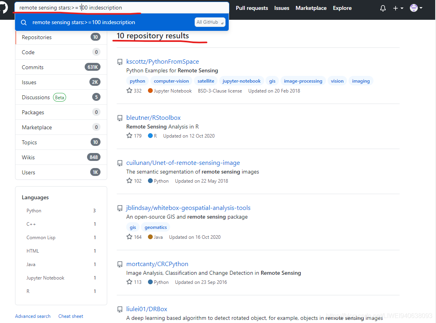Click the 113 stars icon for CRCPython
The height and width of the screenshot is (323, 436).
[129, 282]
